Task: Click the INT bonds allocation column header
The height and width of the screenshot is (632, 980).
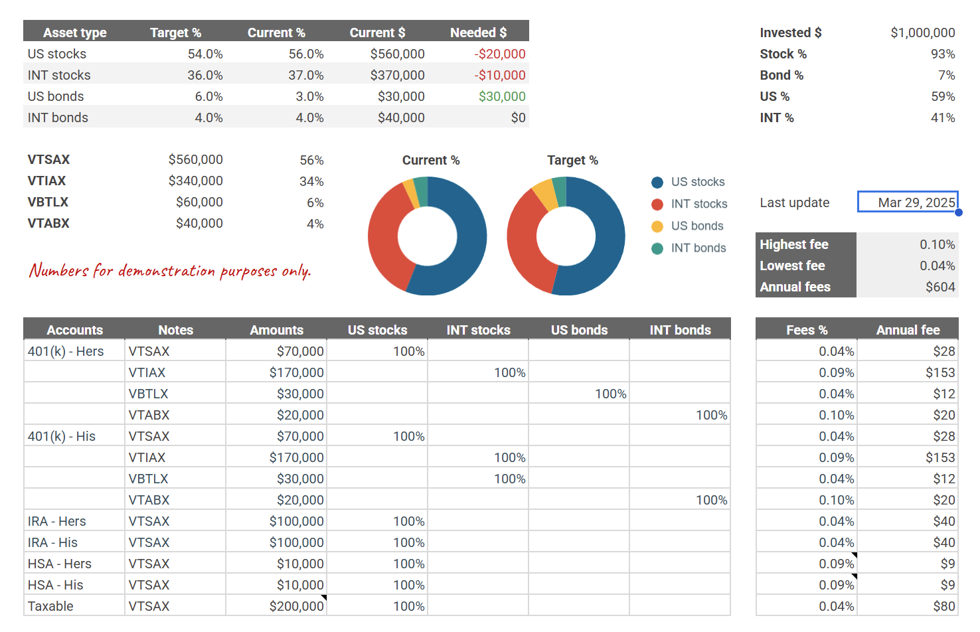Action: click(x=680, y=329)
